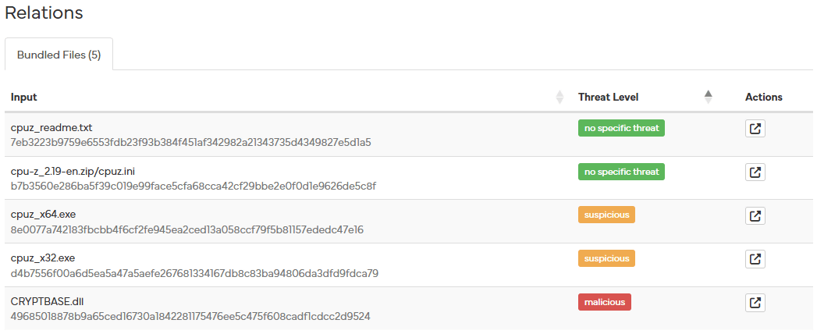The image size is (817, 334).
Task: Open external link for cpuz_x64.exe row
Action: click(755, 215)
